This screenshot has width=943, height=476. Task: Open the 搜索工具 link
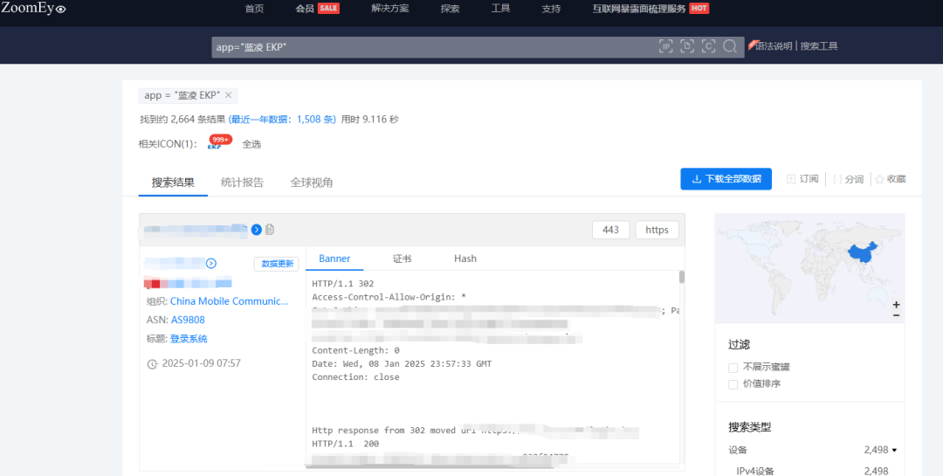(x=819, y=45)
